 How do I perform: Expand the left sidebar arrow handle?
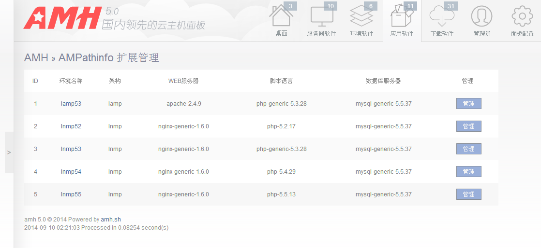(9, 152)
